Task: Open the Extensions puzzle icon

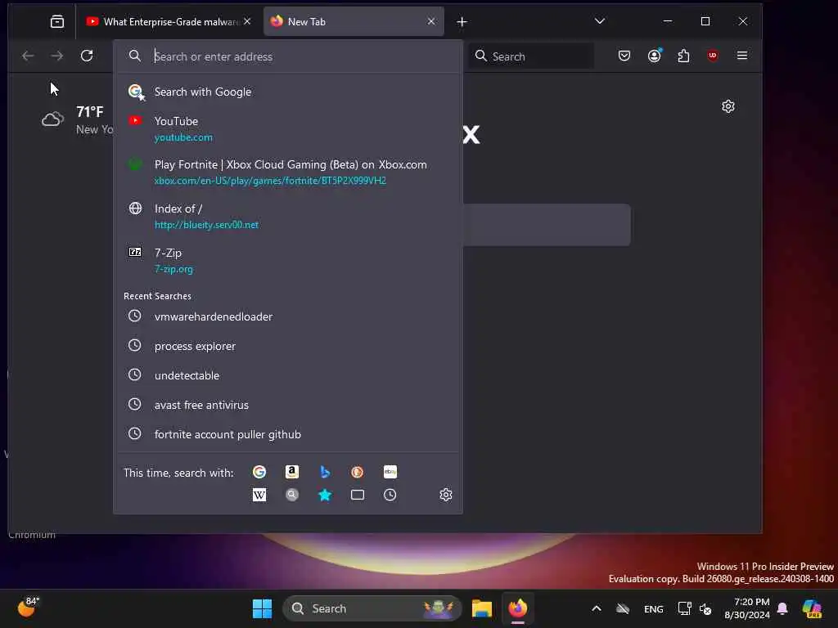Action: (683, 56)
